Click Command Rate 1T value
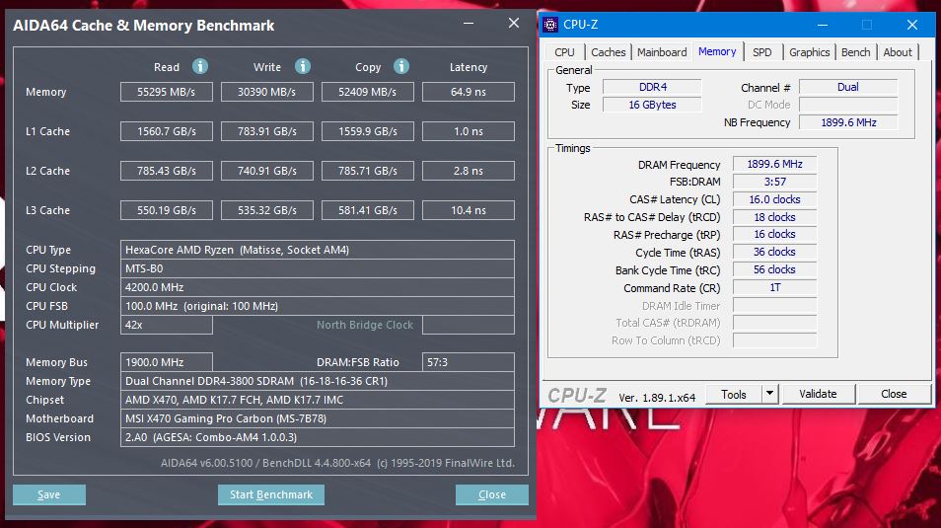 [774, 288]
